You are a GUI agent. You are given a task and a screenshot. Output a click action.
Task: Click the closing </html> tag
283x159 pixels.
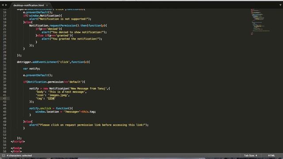click(16, 151)
